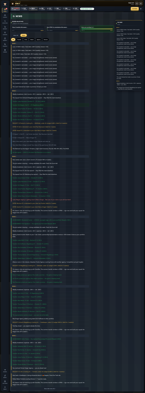Switch to the Inbox tab
145x393 pixels.
pos(16,35)
